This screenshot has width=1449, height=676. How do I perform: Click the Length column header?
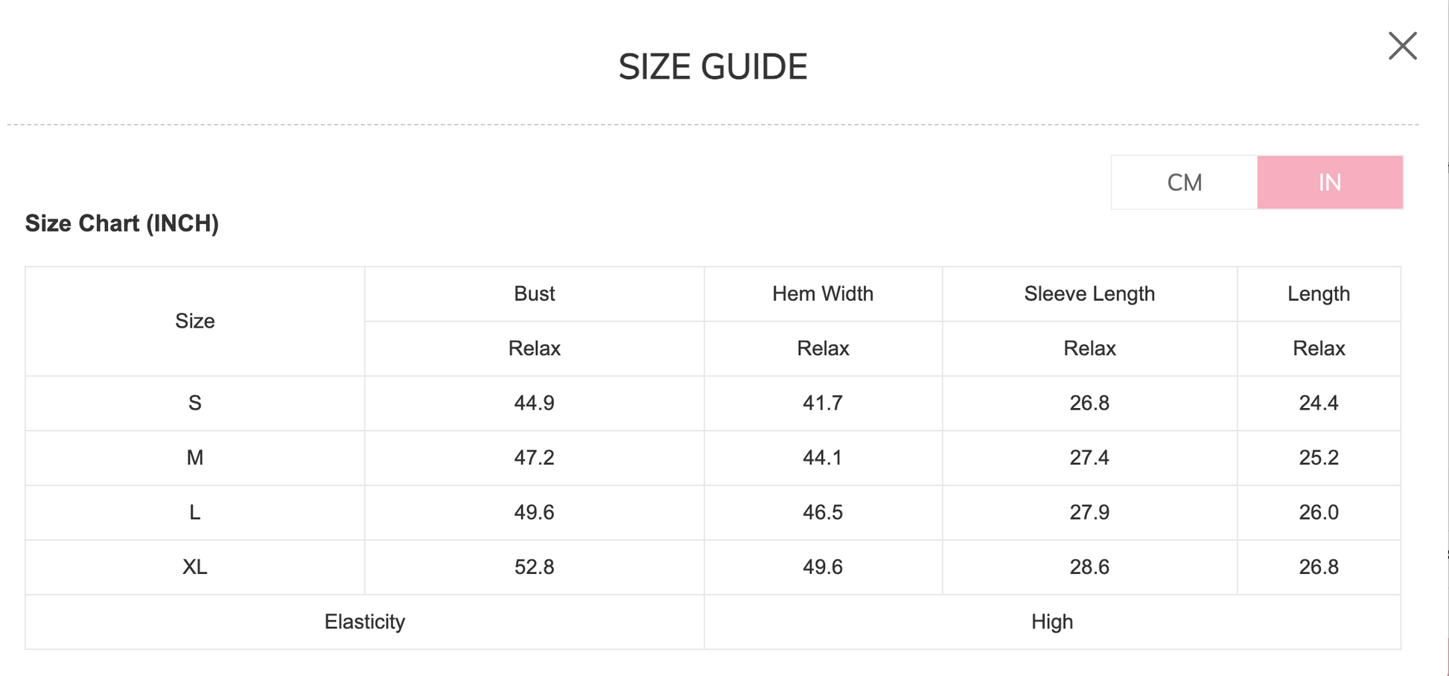[x=1318, y=294]
